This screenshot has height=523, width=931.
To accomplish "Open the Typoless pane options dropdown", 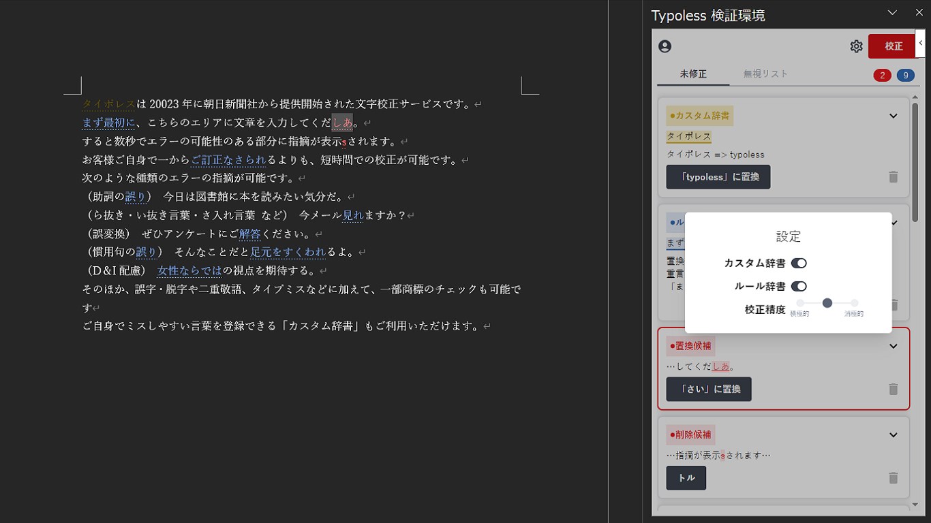I will tap(893, 12).
